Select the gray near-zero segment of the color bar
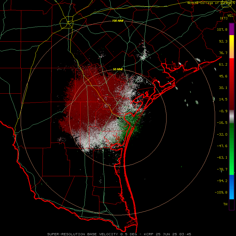236x236 pixels. click(x=232, y=116)
